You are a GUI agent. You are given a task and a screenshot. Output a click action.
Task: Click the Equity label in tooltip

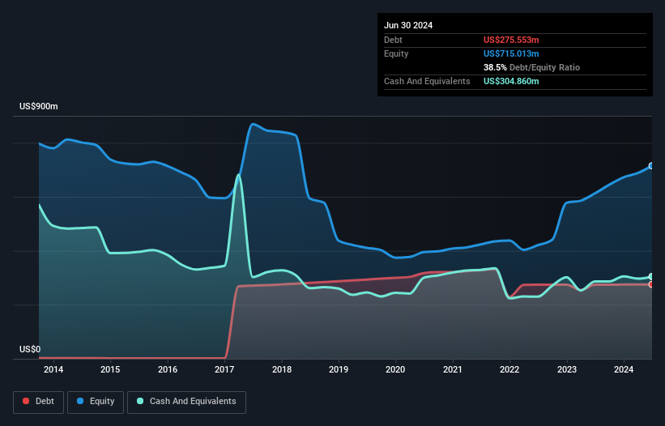(396, 53)
